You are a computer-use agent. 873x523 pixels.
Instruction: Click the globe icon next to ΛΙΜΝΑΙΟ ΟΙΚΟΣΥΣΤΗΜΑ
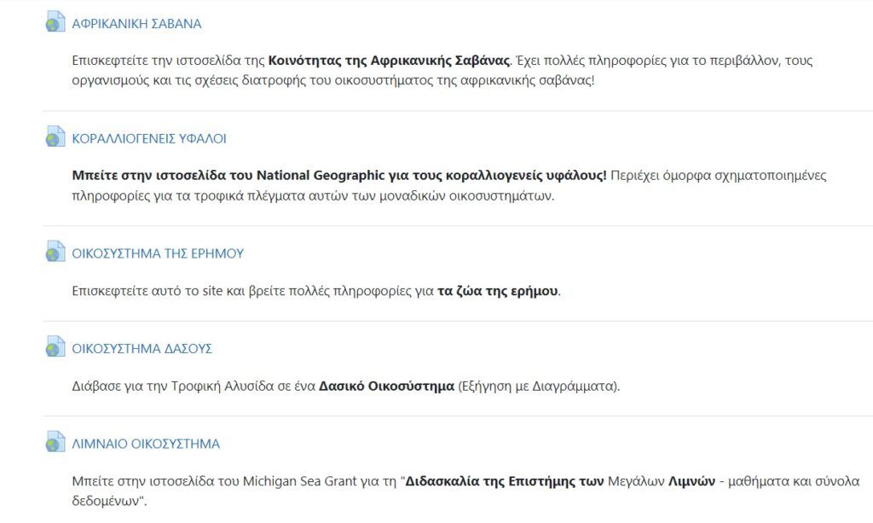coord(55,444)
